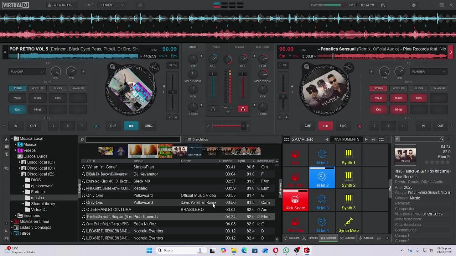
Task: Select deck A HOTCUES pad mode
Action: point(38,88)
